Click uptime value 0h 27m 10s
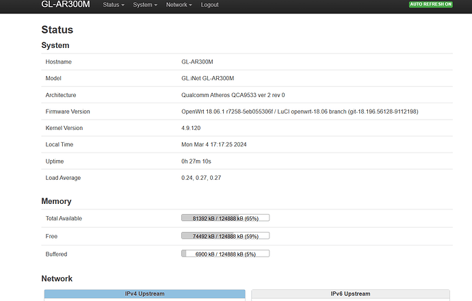Screen dimensions: 472x301 [x=196, y=161]
